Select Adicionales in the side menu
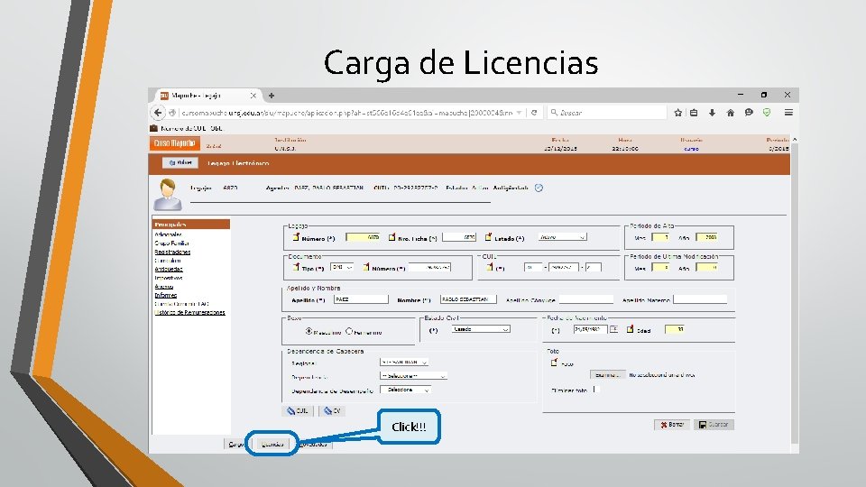Image resolution: width=866 pixels, height=487 pixels. 168,234
